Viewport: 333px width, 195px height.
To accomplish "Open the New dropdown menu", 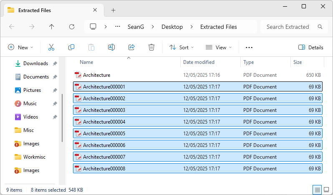I will (x=20, y=47).
